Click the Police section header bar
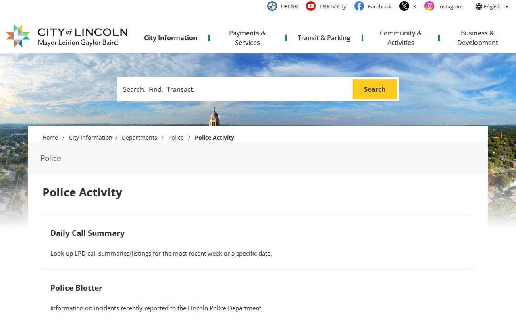Viewport: 516px width, 322px height. pyautogui.click(x=258, y=158)
